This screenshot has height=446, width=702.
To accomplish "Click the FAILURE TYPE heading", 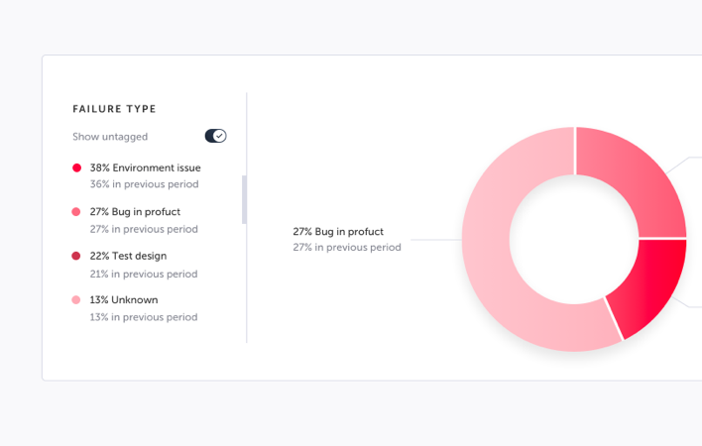I will tap(114, 109).
